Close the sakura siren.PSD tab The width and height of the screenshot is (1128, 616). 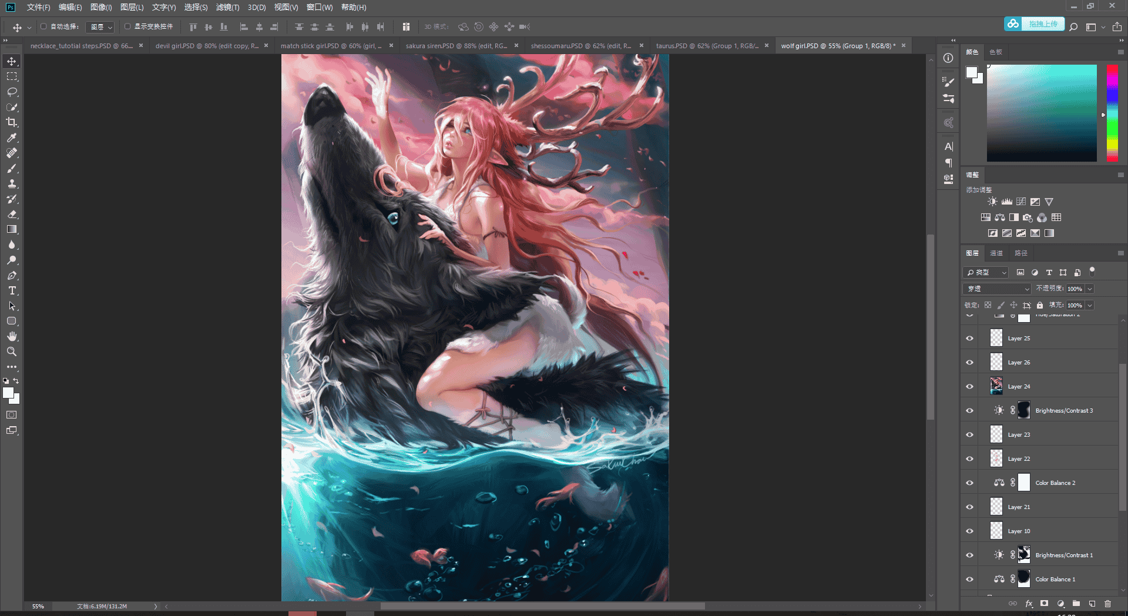(516, 45)
